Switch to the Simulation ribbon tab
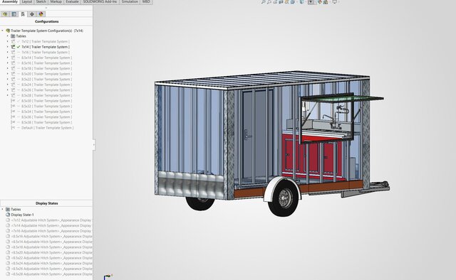456x280 pixels. pyautogui.click(x=130, y=1)
